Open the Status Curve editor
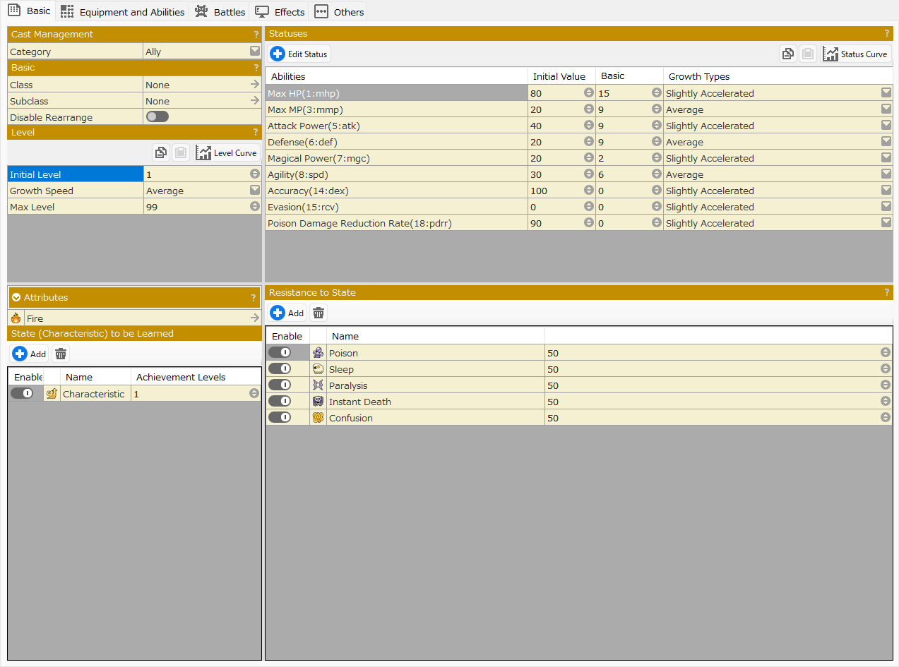Image resolution: width=899 pixels, height=667 pixels. coord(856,54)
